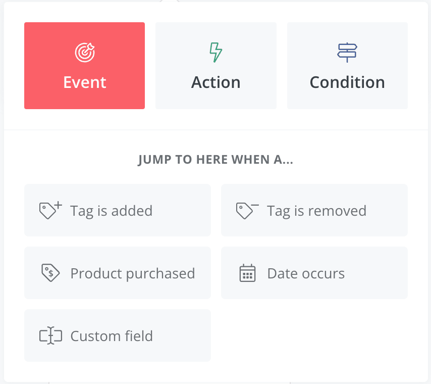Switch to the Condition tab
The height and width of the screenshot is (384, 431).
[347, 66]
